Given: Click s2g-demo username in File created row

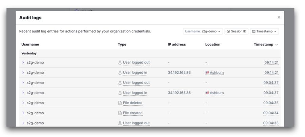Looking at the screenshot, I should (35, 113).
